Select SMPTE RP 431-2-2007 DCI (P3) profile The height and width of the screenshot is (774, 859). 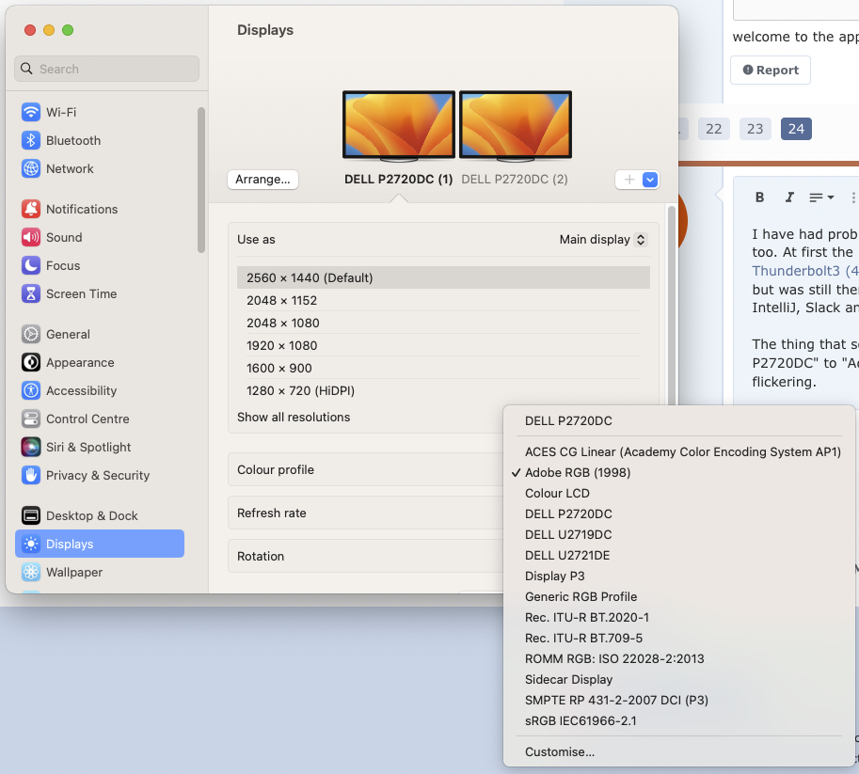[678, 700]
